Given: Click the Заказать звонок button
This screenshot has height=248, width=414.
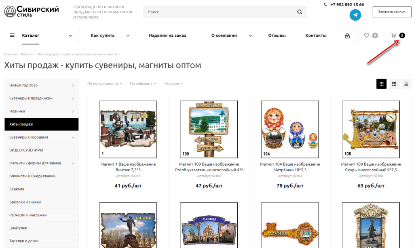Looking at the screenshot, I should pyautogui.click(x=392, y=12).
